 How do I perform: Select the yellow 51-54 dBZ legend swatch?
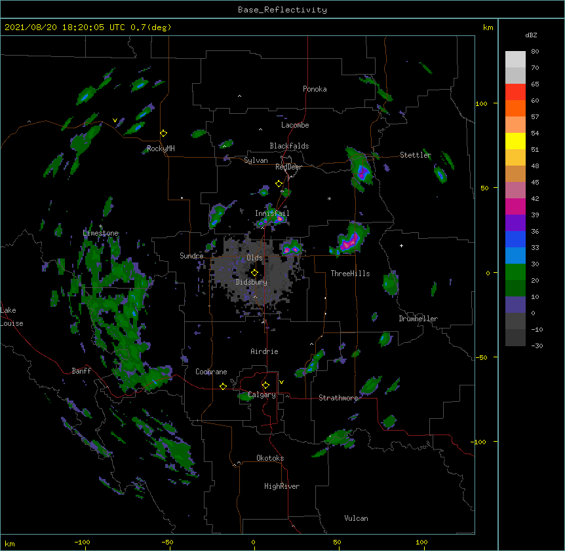pos(515,141)
